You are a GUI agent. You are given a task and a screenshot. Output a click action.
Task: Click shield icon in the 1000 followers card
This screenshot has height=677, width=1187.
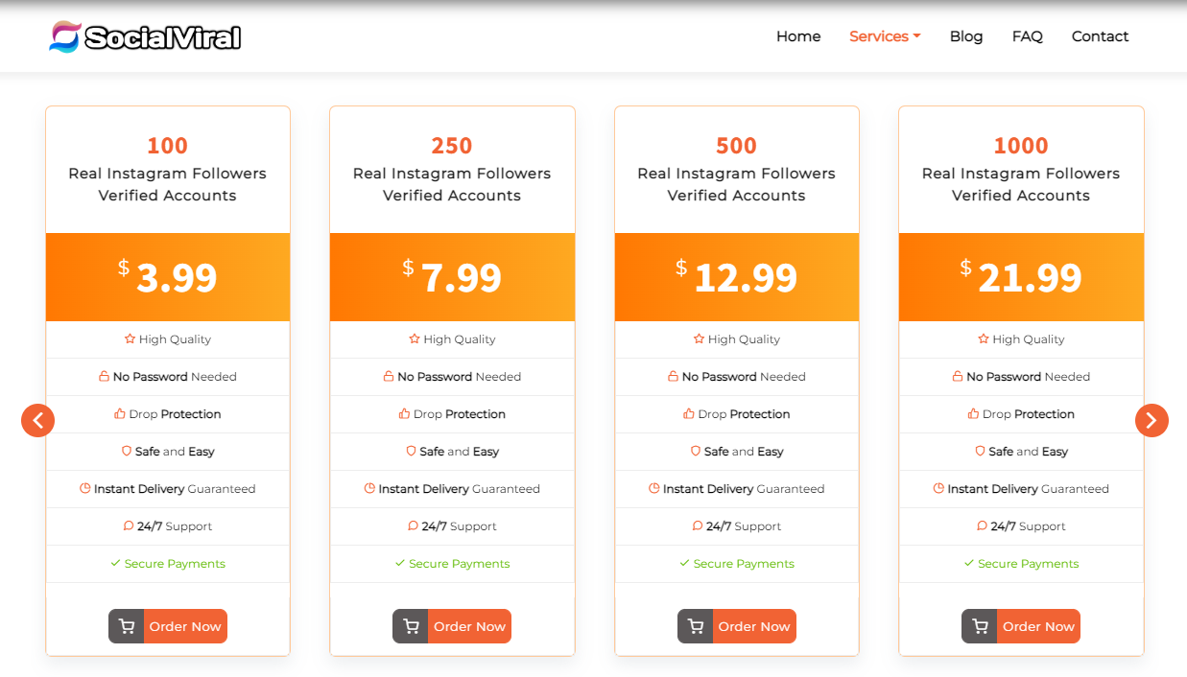tap(980, 451)
